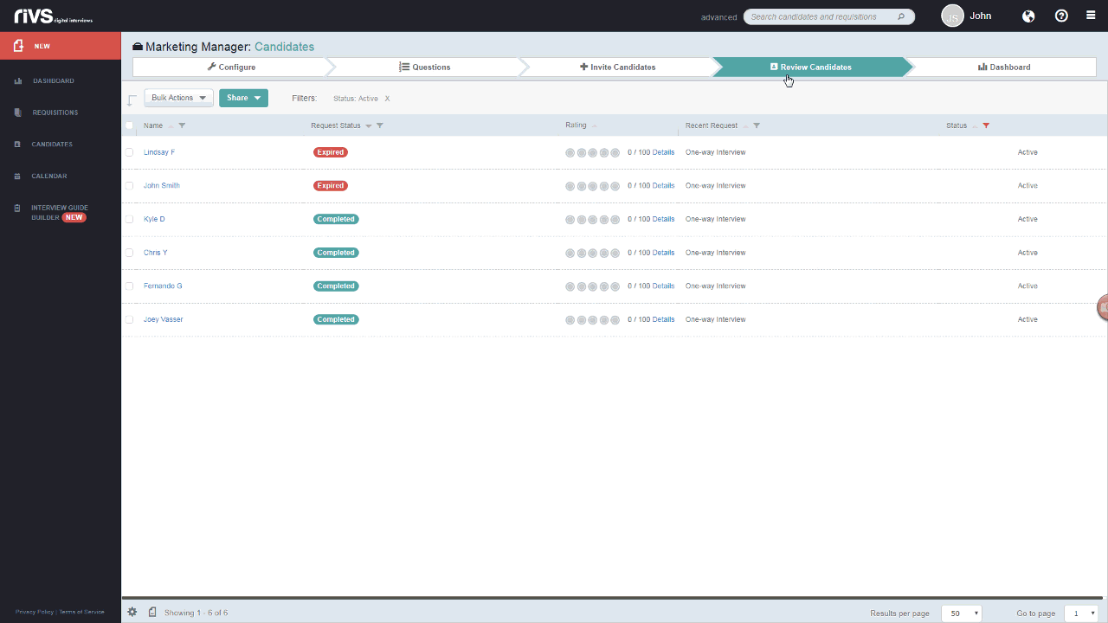Click the Dashboard bar chart sidebar icon

[x=18, y=81]
